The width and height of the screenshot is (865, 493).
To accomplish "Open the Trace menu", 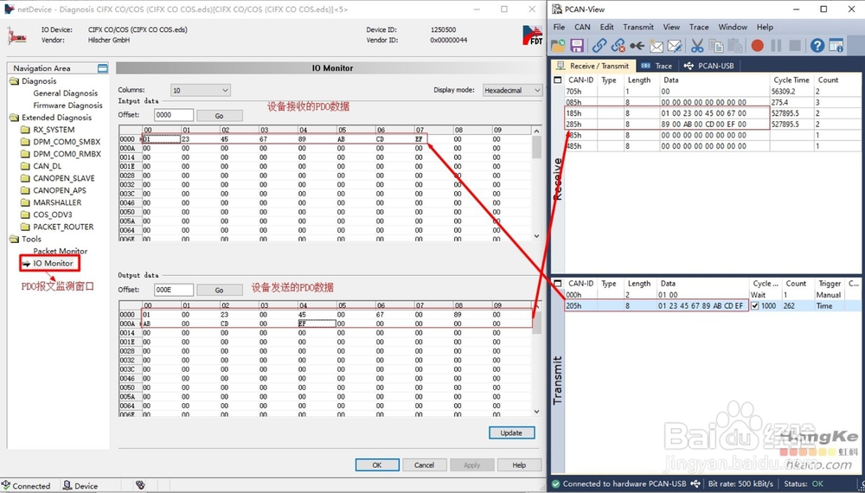I will coord(699,27).
